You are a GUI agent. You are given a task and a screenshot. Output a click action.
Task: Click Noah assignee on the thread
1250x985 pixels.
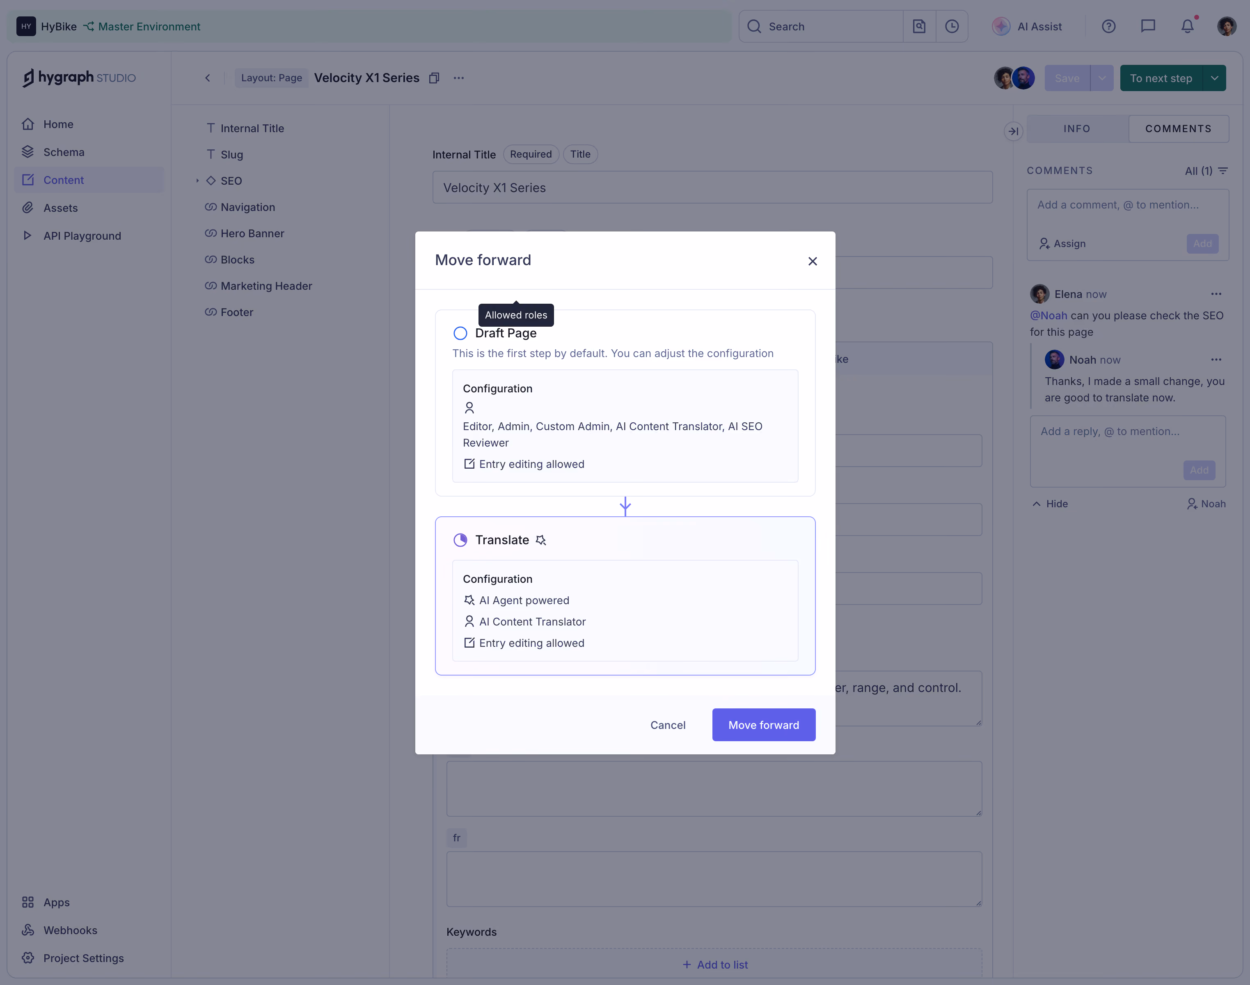pos(1206,504)
